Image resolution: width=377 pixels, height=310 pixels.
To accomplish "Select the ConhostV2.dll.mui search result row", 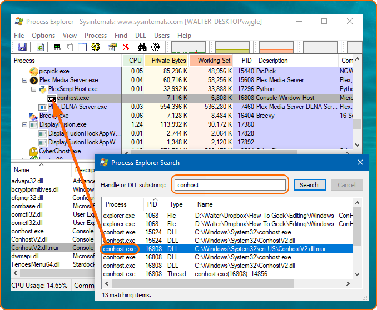I will point(227,249).
